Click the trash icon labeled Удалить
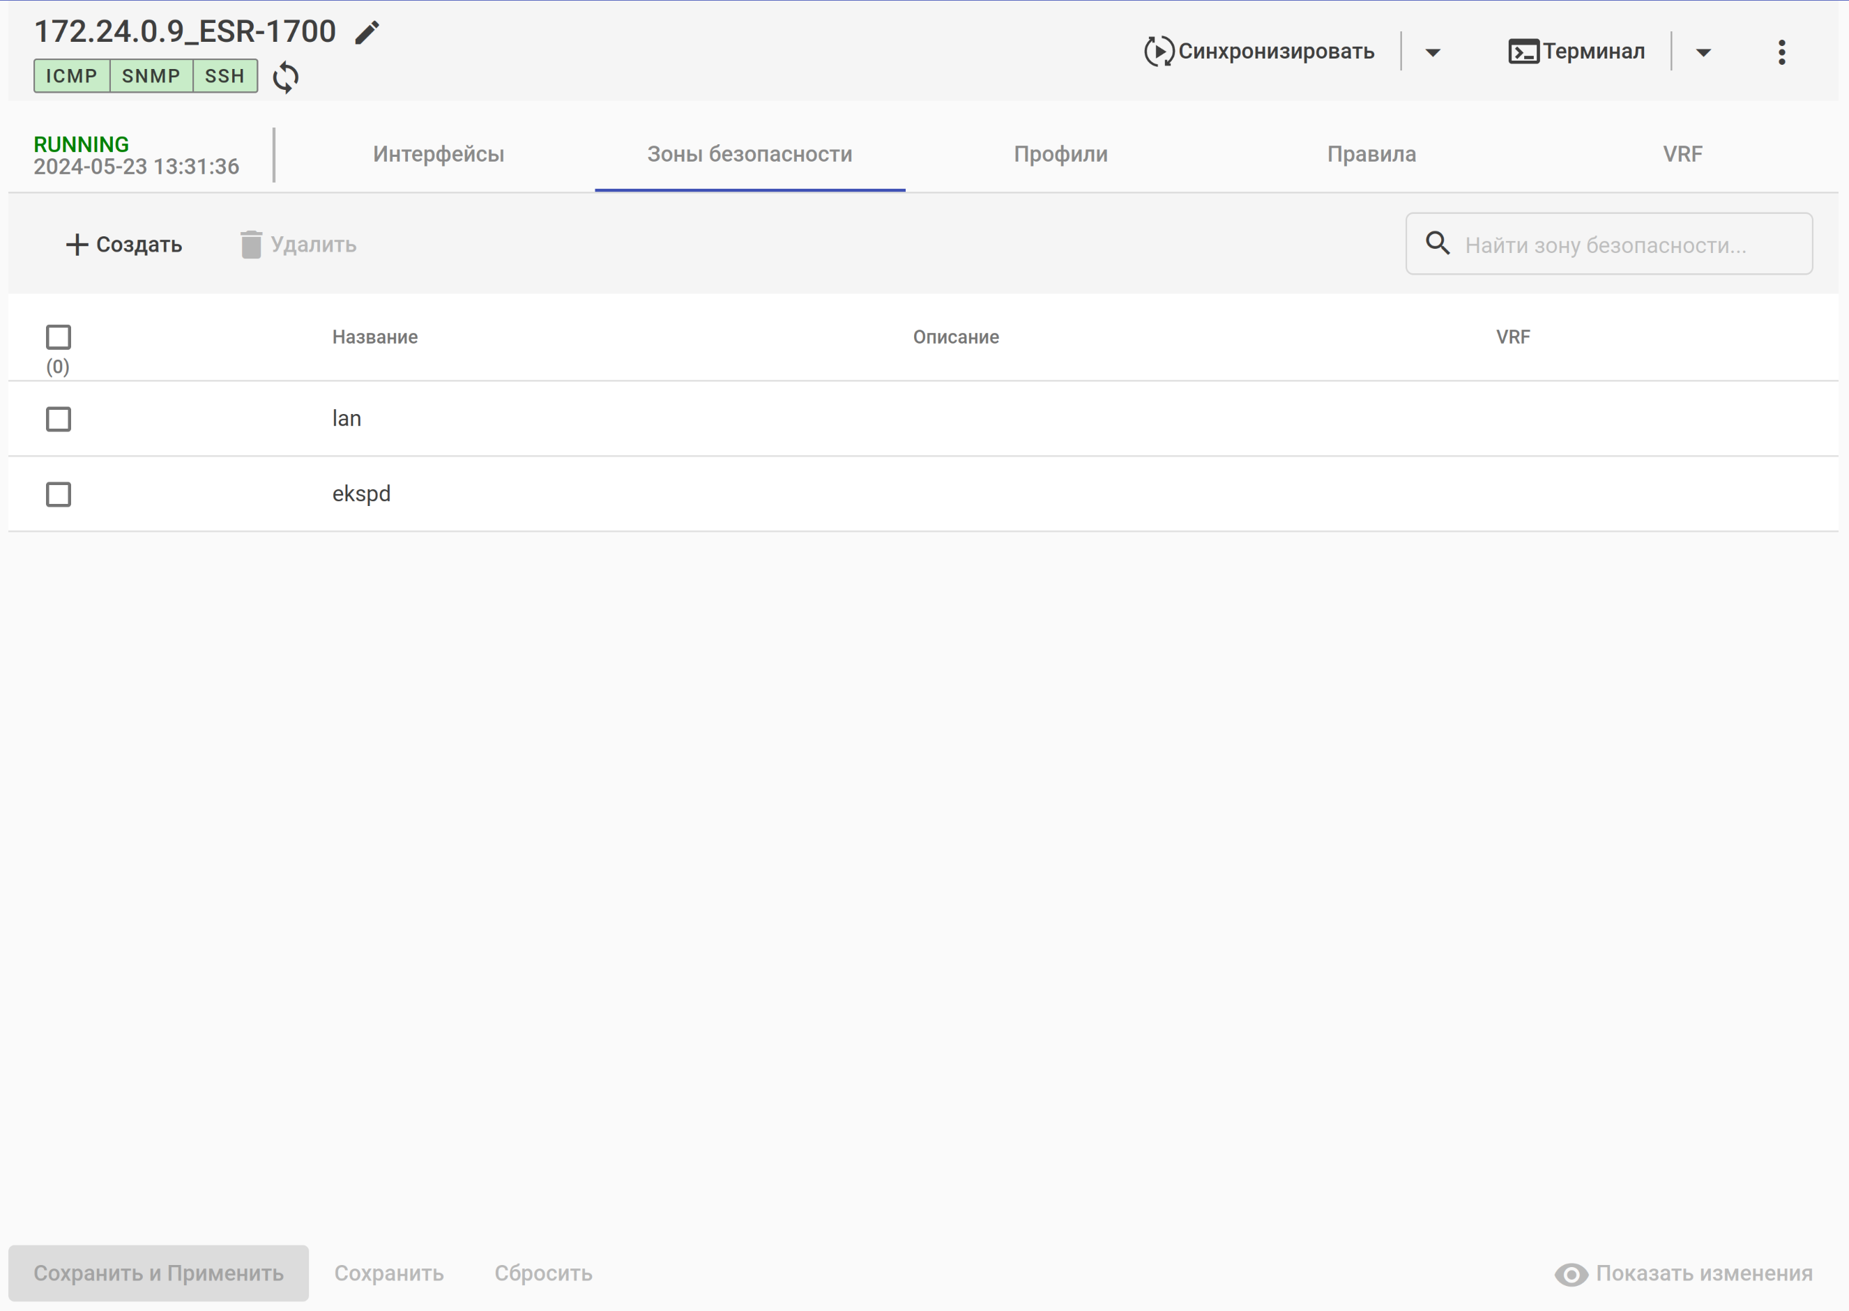 pos(251,245)
